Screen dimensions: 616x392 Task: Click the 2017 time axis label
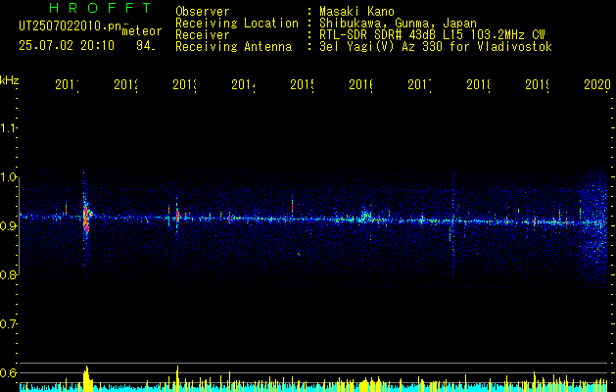pyautogui.click(x=419, y=84)
